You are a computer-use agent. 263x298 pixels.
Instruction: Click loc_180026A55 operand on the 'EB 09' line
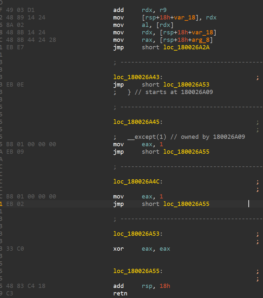186,152
